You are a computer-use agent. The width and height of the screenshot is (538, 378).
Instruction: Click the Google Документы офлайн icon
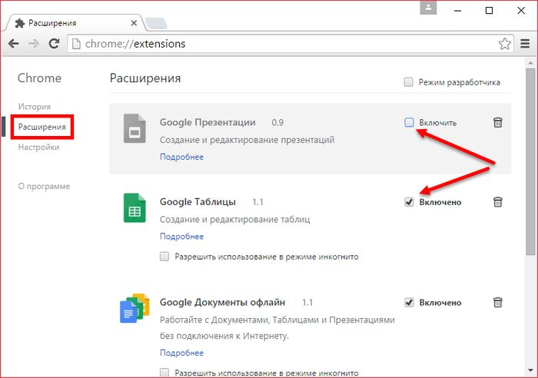coord(134,308)
